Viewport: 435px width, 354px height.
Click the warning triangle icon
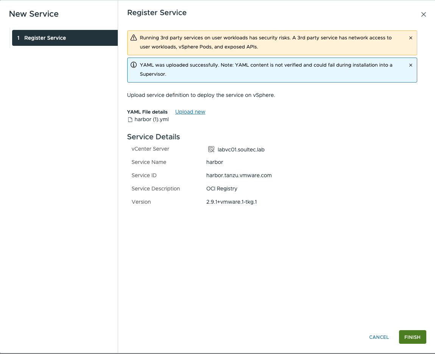[x=133, y=38]
